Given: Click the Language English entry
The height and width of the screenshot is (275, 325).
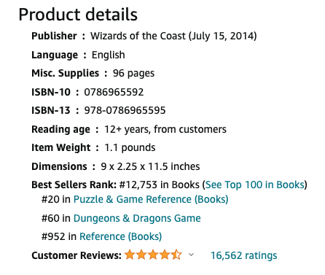Looking at the screenshot, I should [x=78, y=55].
